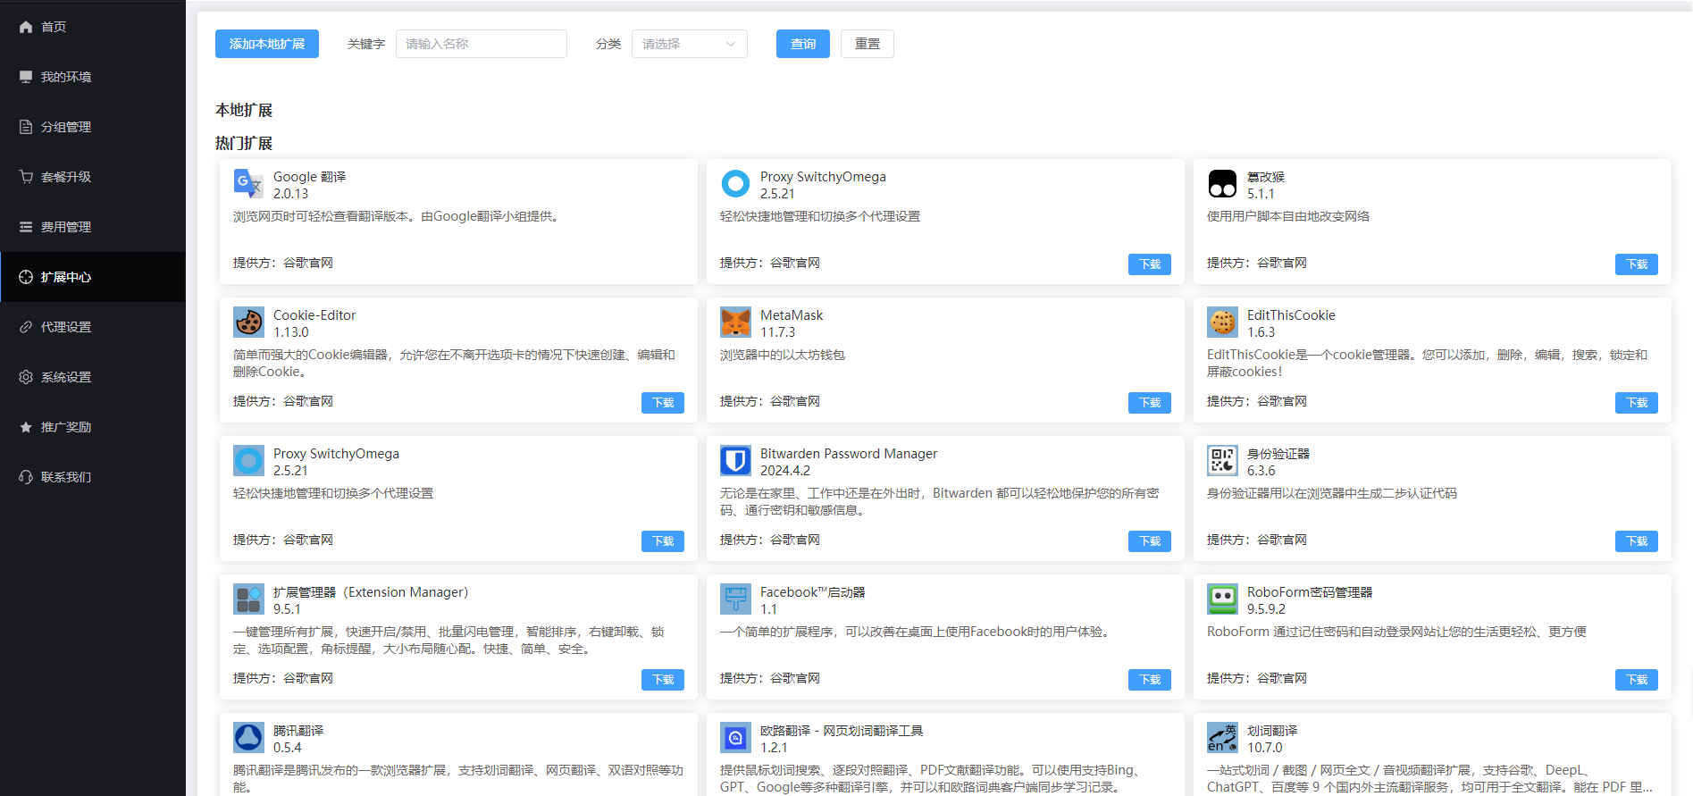Download the MetaMask extension
The image size is (1693, 796).
pos(1149,403)
